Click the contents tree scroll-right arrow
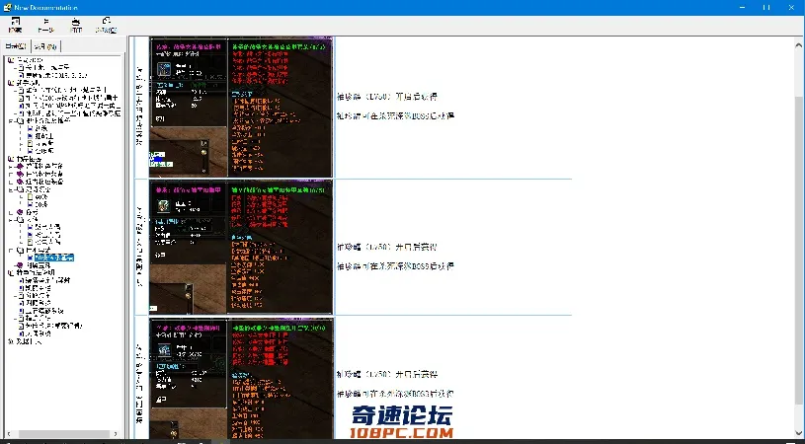This screenshot has width=805, height=444. 116,434
